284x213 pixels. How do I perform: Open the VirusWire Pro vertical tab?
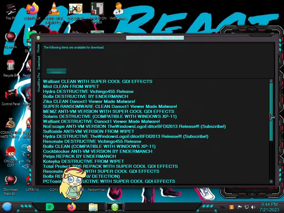(39, 82)
